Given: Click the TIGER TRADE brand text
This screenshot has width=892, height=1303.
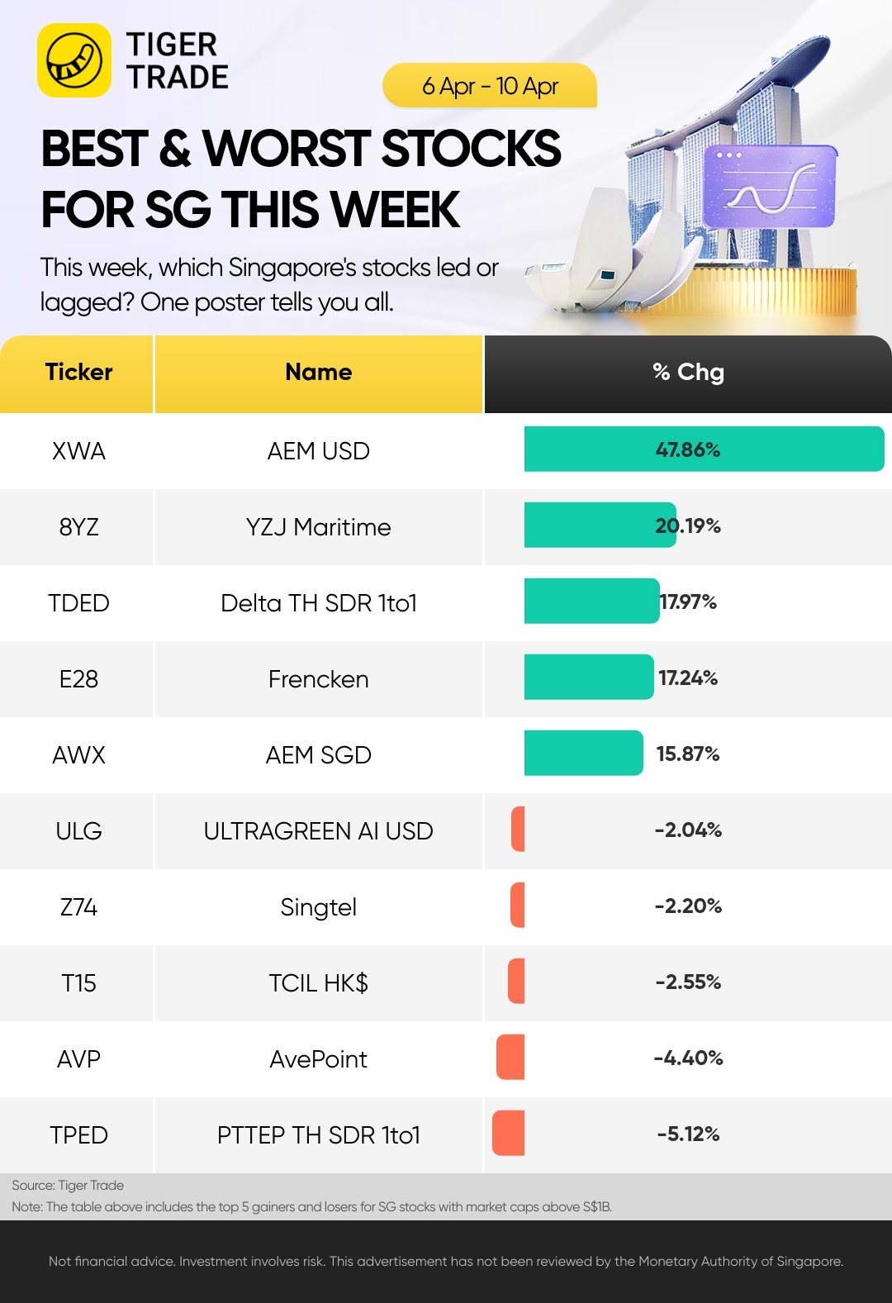Looking at the screenshot, I should click(x=177, y=60).
